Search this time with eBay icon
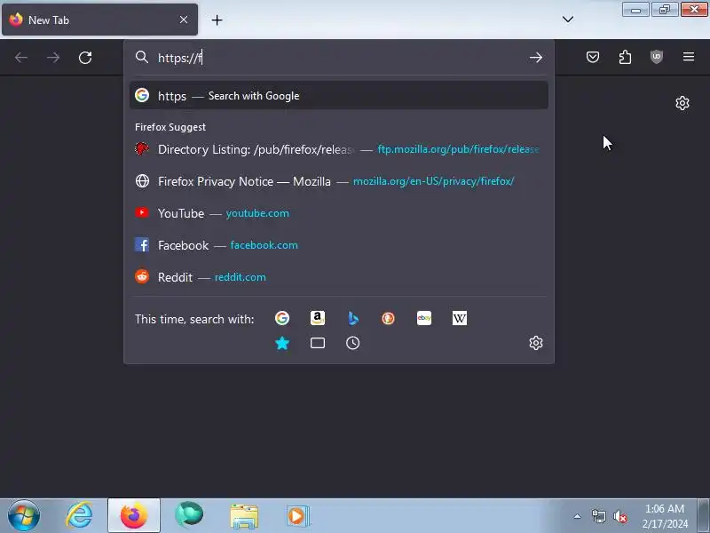The width and height of the screenshot is (710, 533). (424, 318)
